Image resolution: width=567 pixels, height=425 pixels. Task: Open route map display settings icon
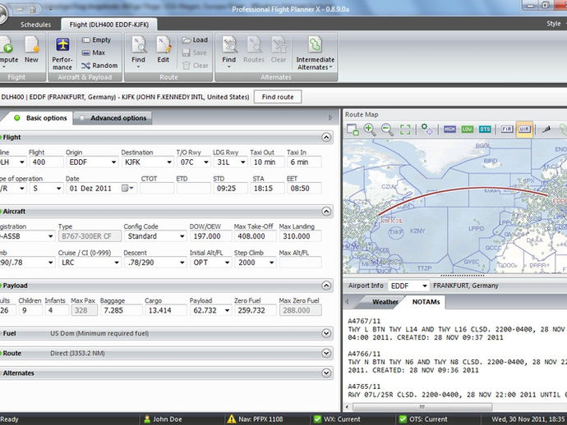427,130
